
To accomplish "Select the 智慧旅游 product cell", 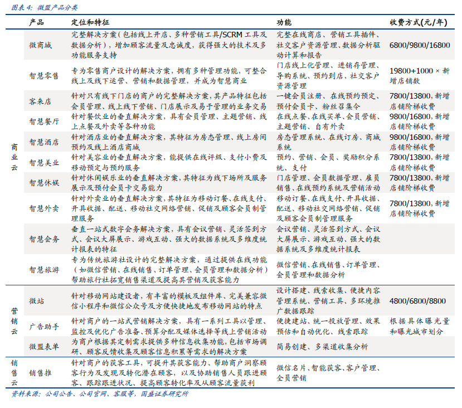I will point(44,270).
